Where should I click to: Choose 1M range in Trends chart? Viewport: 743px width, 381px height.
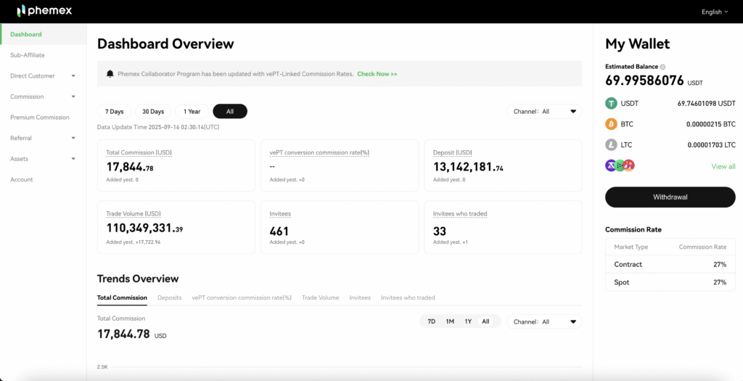click(x=450, y=321)
